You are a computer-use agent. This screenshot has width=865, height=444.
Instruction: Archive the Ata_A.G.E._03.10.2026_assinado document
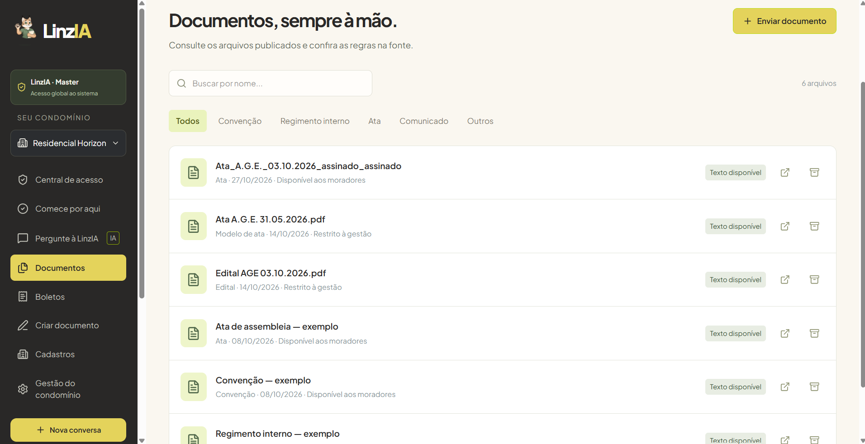(814, 173)
